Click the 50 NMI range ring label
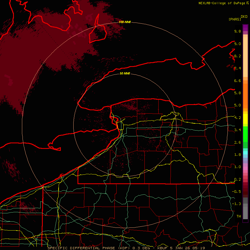250x250 pixels. pyautogui.click(x=125, y=73)
